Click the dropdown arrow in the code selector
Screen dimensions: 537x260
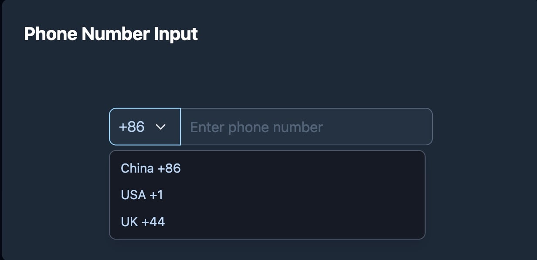tap(160, 127)
